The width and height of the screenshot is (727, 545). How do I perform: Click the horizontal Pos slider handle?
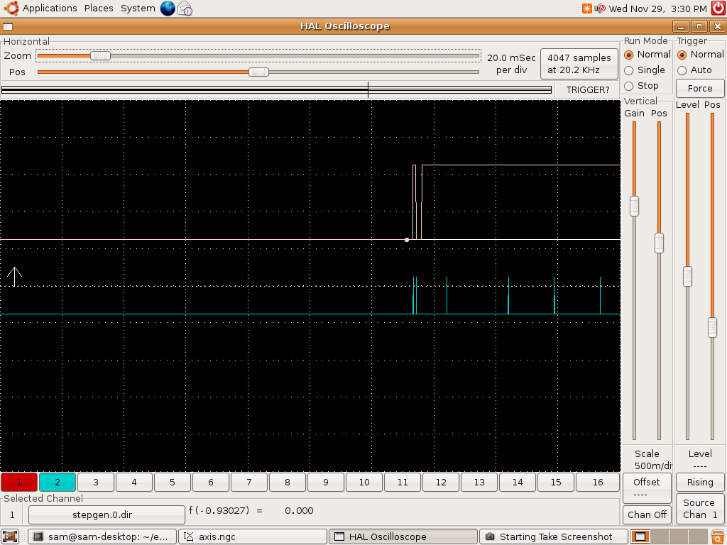[x=258, y=72]
